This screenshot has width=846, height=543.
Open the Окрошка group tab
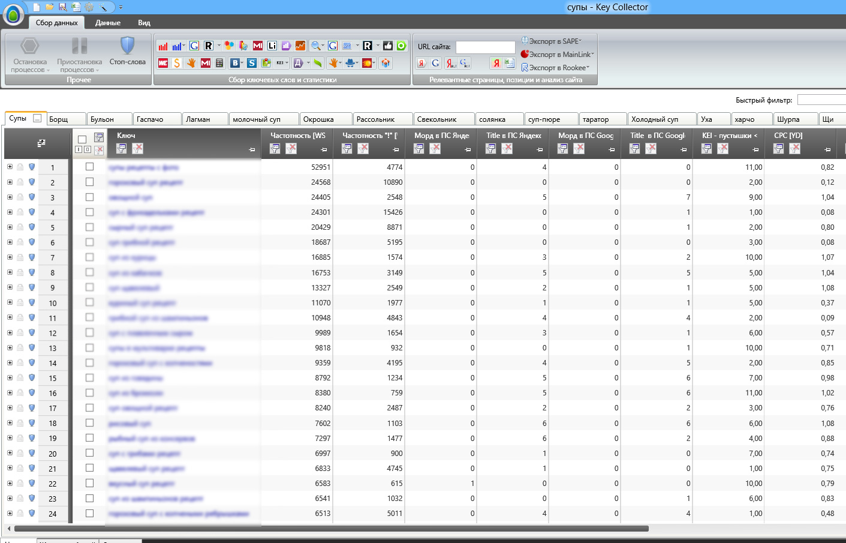(x=325, y=119)
